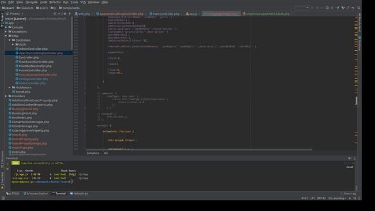Open the Version Control tool window

pyautogui.click(x=36, y=193)
